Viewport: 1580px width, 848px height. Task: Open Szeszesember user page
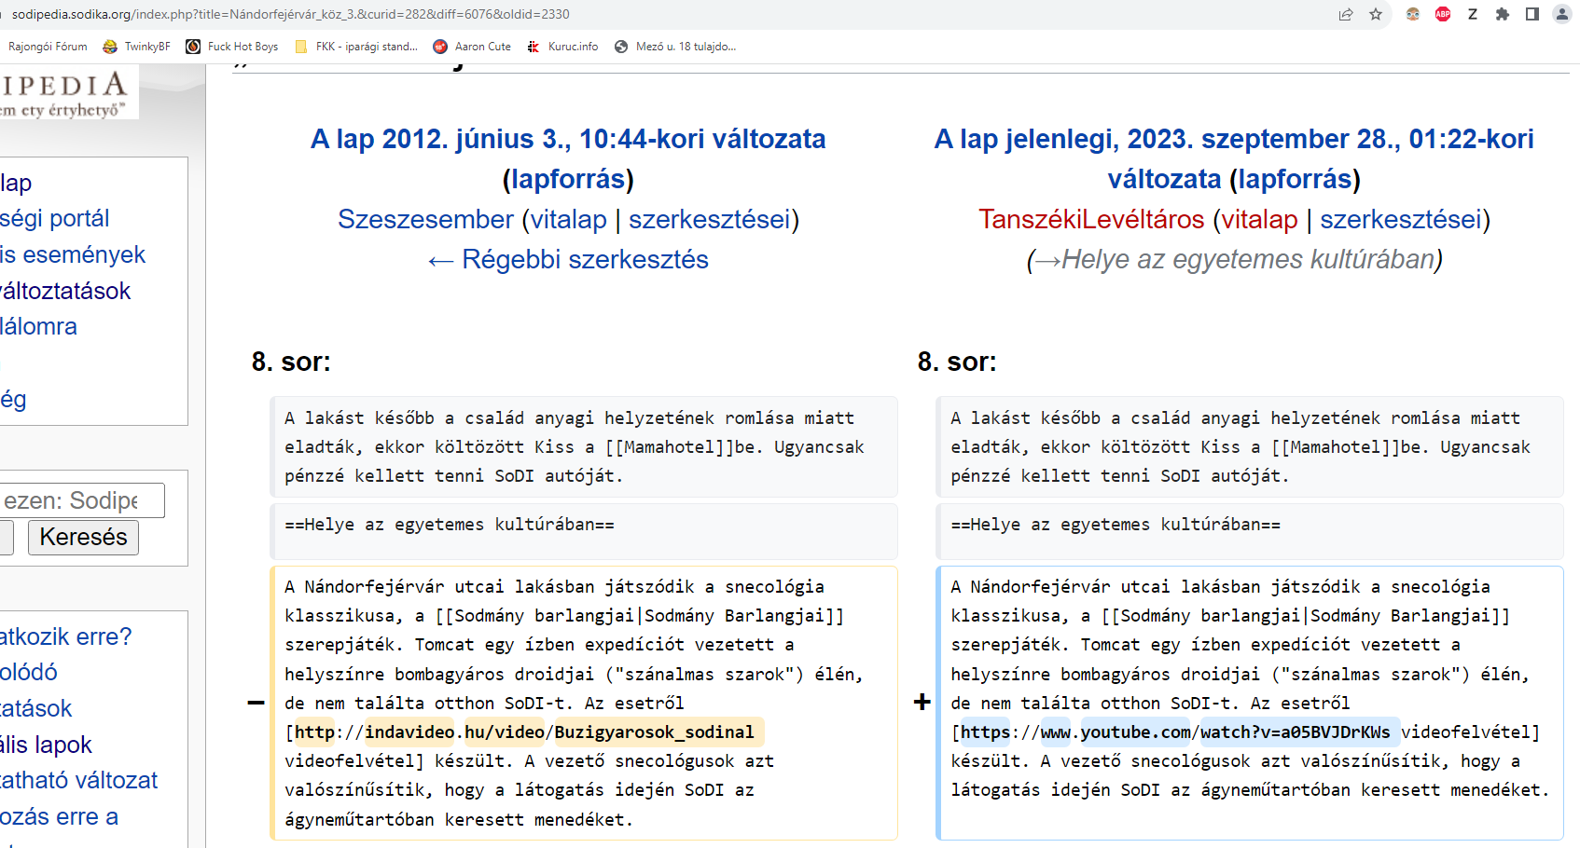[x=425, y=219]
